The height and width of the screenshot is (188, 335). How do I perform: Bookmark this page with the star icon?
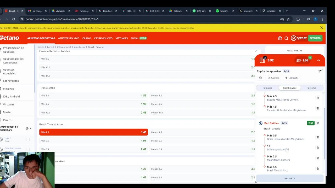pyautogui.click(x=288, y=19)
